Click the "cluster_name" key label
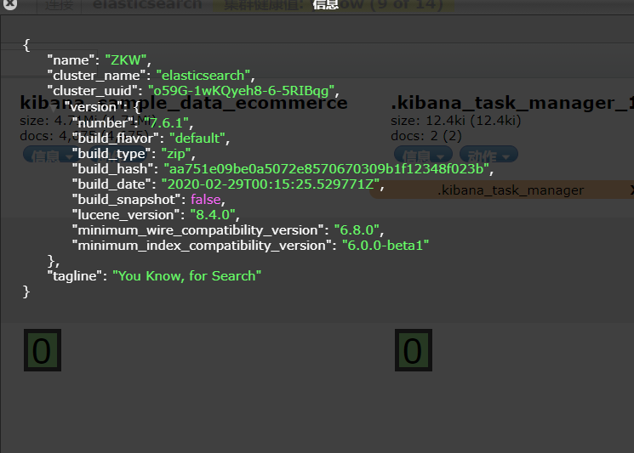 click(96, 76)
